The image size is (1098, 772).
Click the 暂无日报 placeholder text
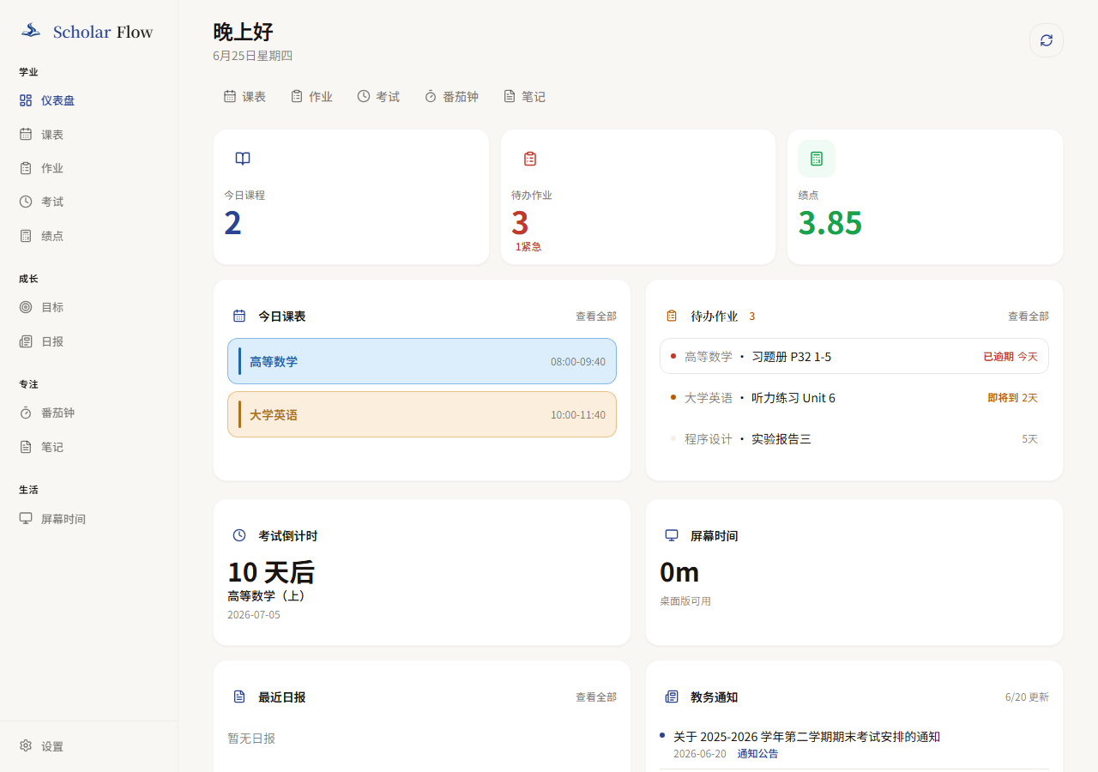[x=251, y=739]
